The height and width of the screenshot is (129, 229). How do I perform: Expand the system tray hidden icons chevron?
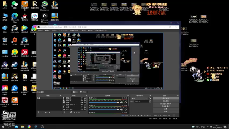(208, 127)
